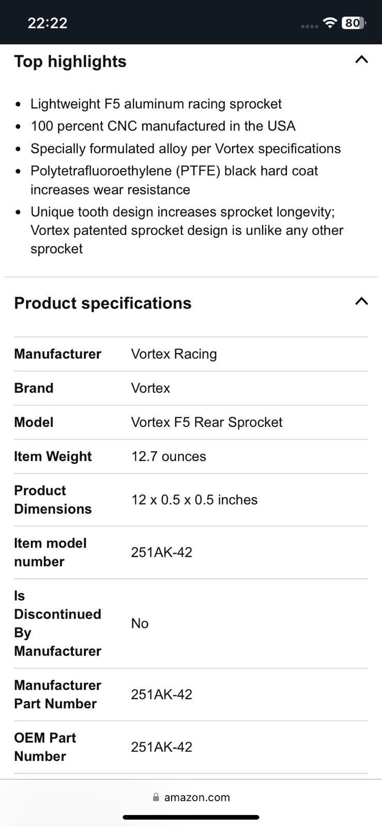
Task: Tap the Brand value Vortex
Action: point(150,388)
